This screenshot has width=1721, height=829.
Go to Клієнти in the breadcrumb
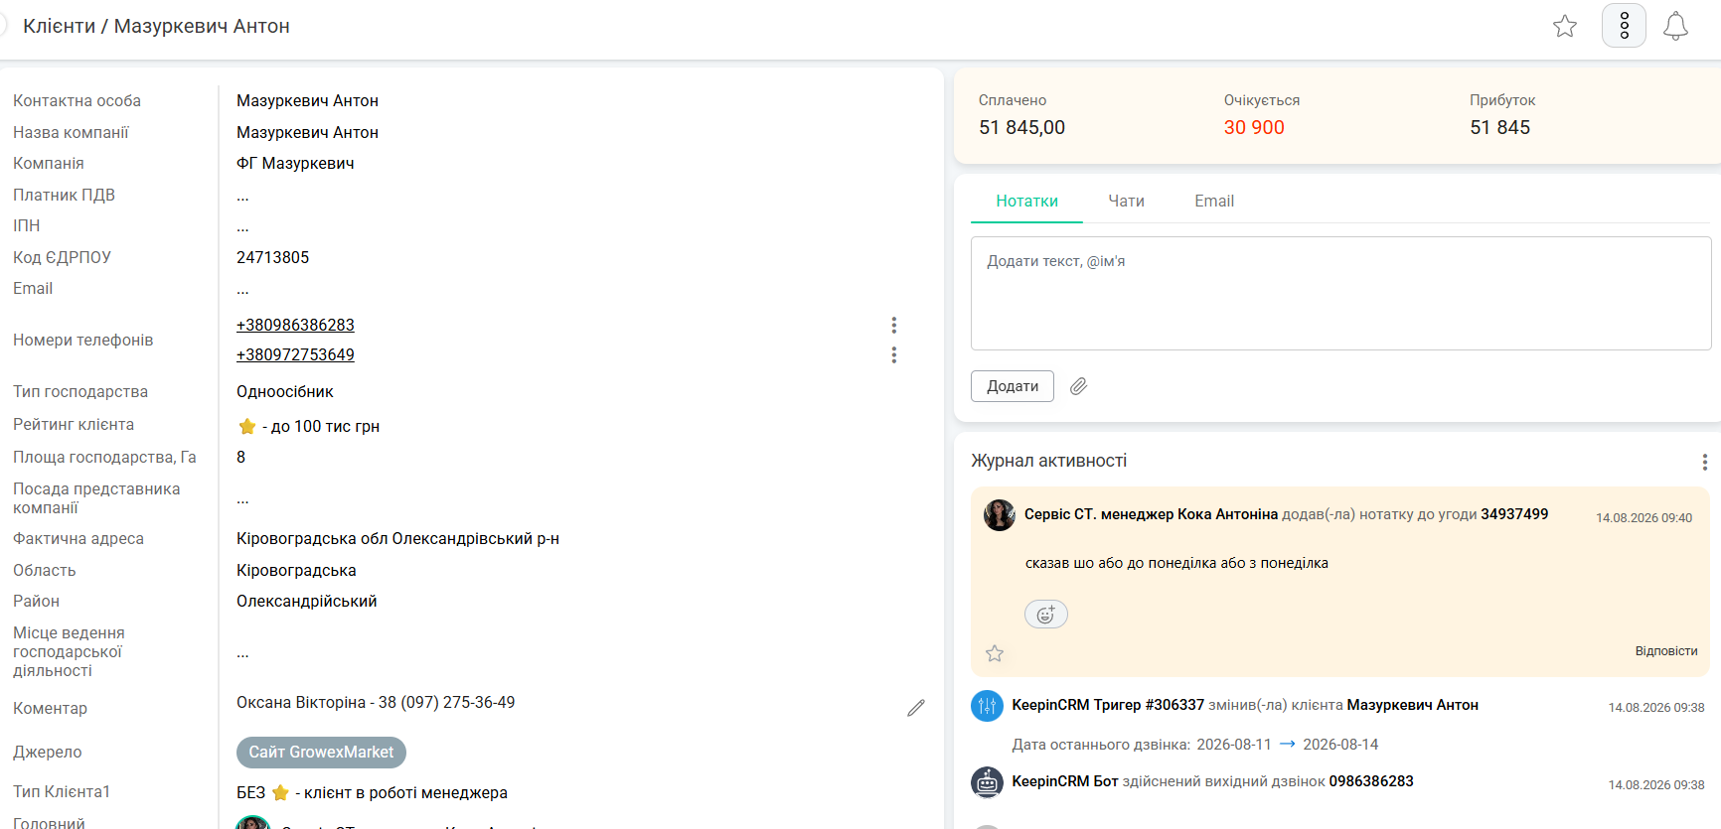click(x=60, y=26)
